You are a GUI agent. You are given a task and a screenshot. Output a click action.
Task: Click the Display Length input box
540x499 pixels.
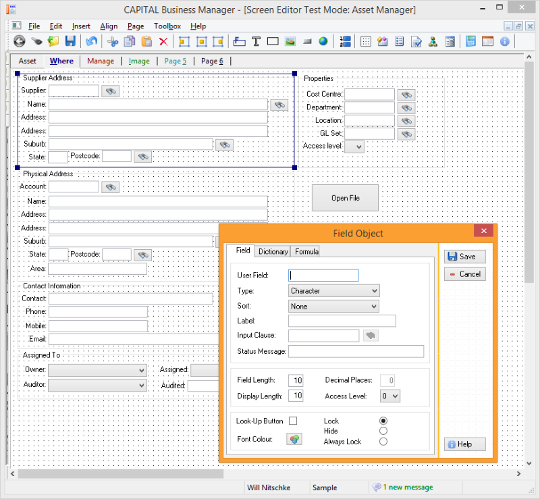pyautogui.click(x=296, y=395)
